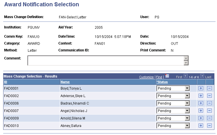Click the grid download icon next to Find
Image resolution: width=217 pixels, height=135 pixels.
click(167, 76)
